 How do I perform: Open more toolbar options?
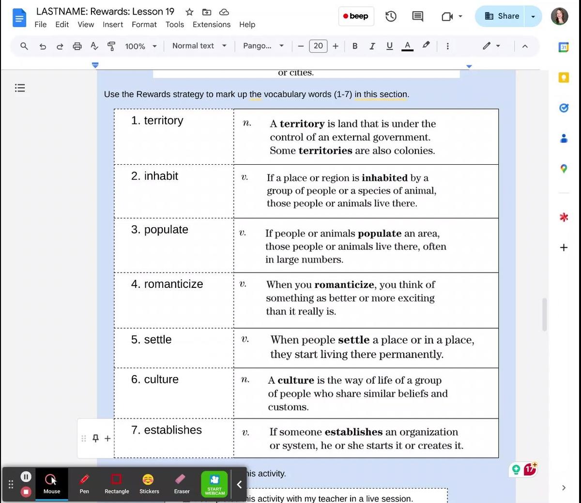pyautogui.click(x=447, y=46)
